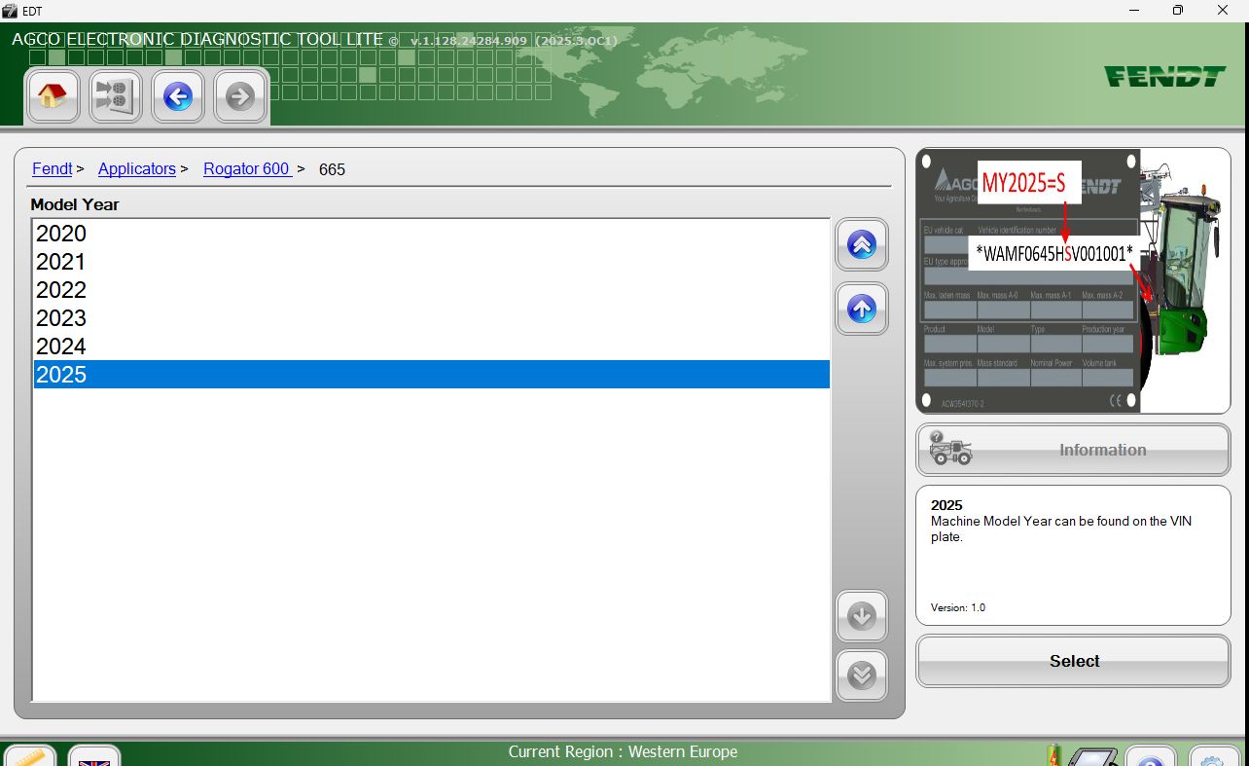The height and width of the screenshot is (766, 1249).
Task: Choose model year 2023
Action: click(x=432, y=318)
